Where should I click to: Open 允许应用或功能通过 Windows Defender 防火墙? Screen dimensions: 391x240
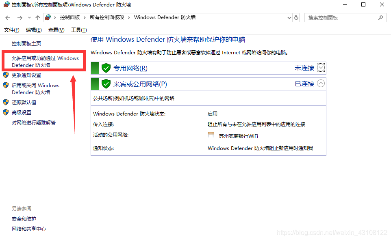[x=45, y=62]
